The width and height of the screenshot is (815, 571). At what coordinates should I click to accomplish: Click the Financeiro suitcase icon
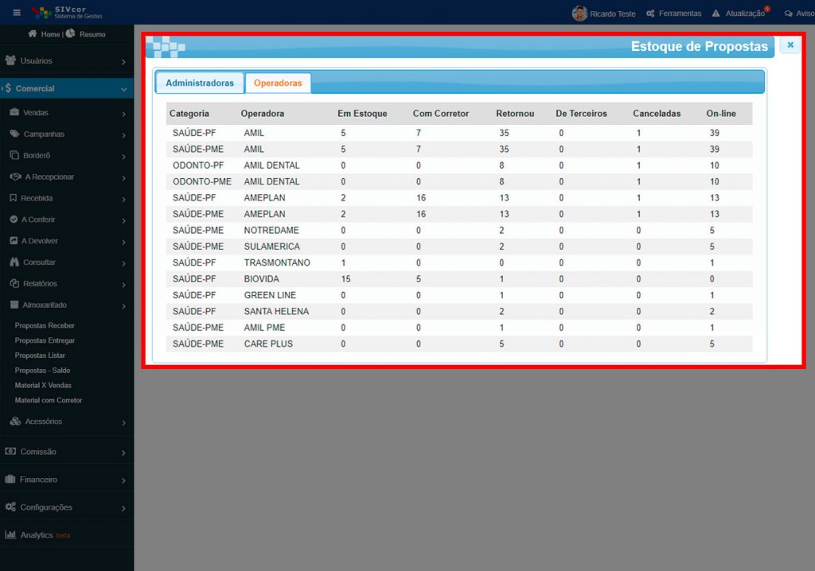(10, 479)
